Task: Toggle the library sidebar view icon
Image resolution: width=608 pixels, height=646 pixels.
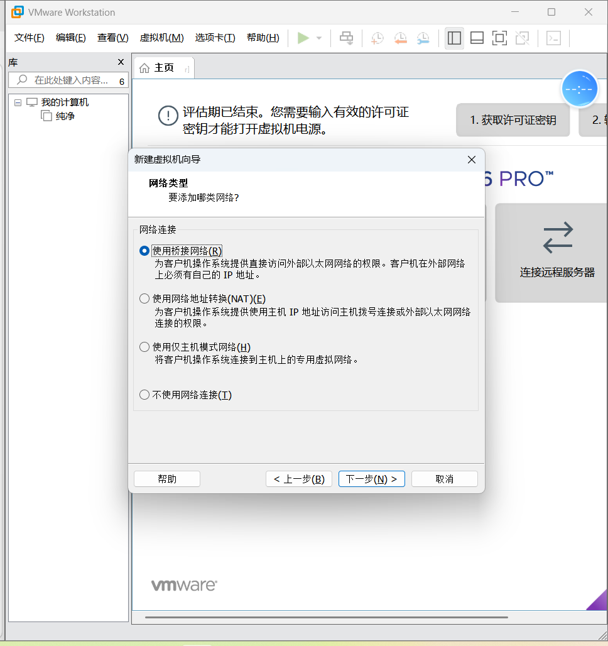Action: 454,38
